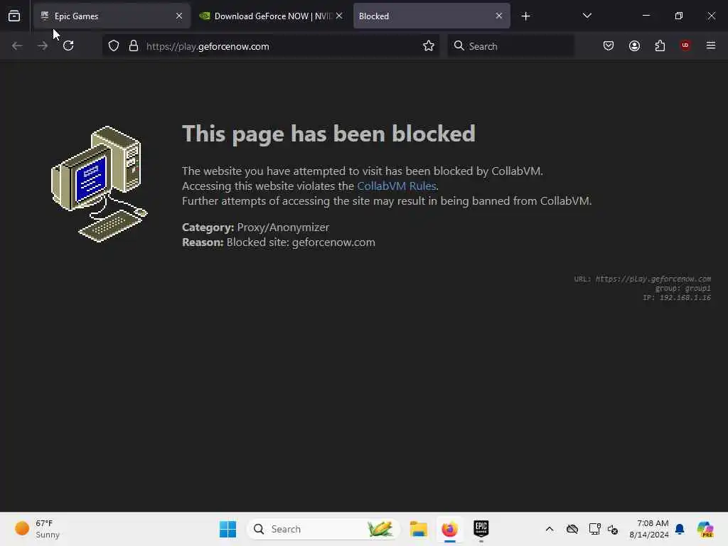Open Firefox View recent browsing icon
This screenshot has height=546, width=728.
14,16
